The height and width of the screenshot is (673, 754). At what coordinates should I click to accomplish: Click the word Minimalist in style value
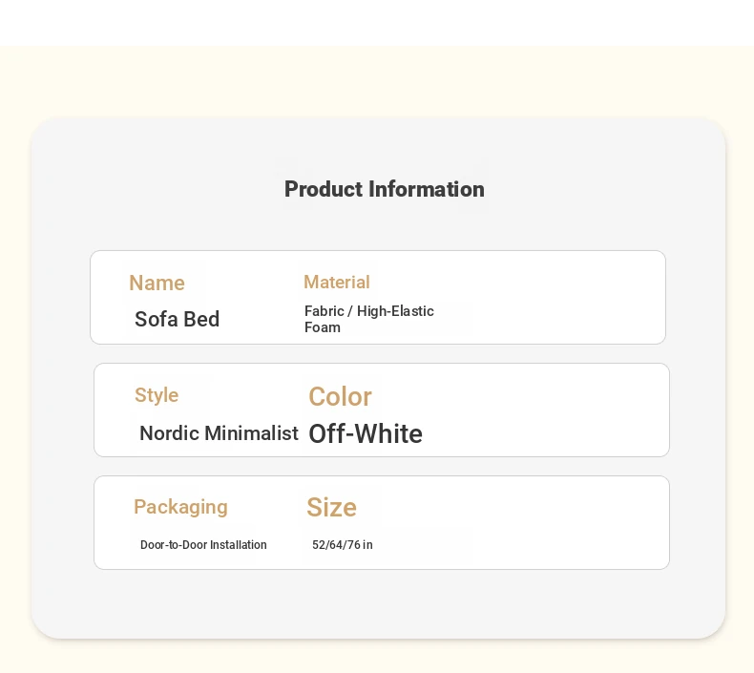click(x=252, y=433)
